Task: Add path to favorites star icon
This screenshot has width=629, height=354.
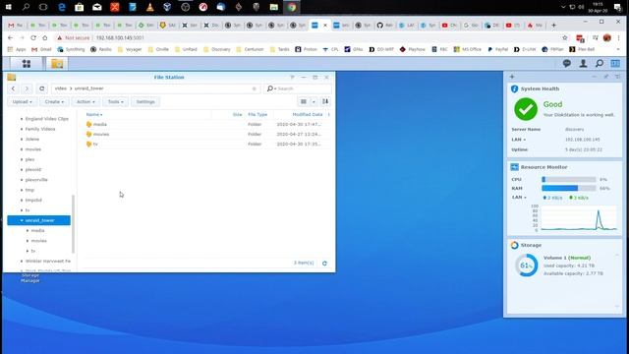Action: (254, 88)
